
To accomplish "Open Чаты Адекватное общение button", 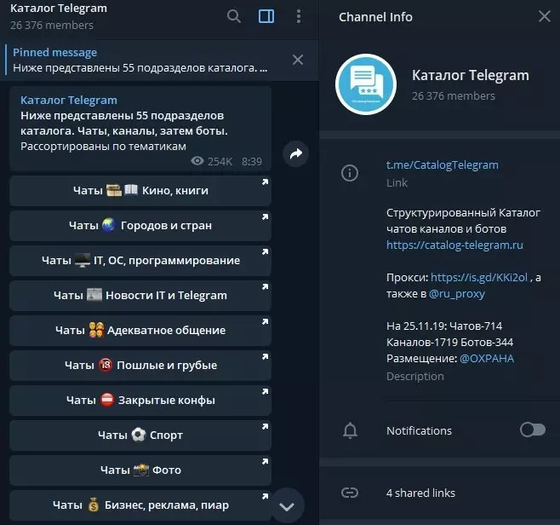I will coord(140,331).
